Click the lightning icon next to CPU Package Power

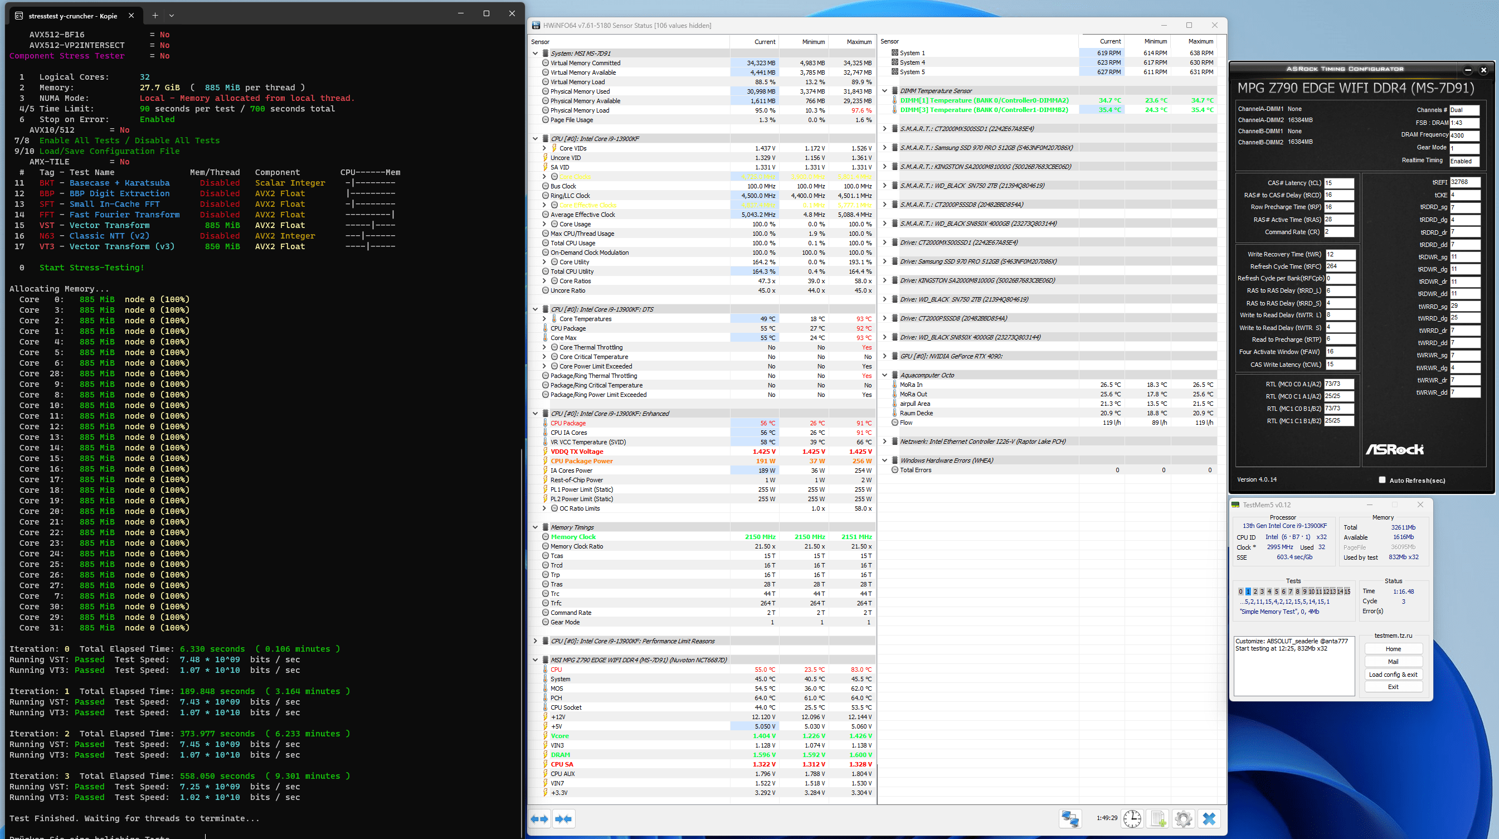coord(545,461)
